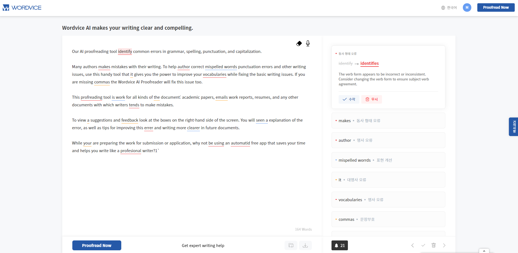Image resolution: width=518 pixels, height=253 pixels.
Task: Click the Wordvice logo
Action: [22, 8]
